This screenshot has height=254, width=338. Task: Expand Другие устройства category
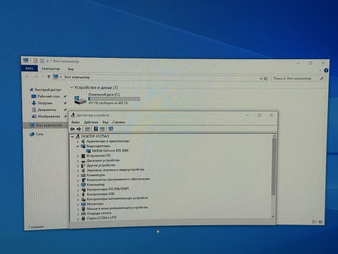78,166
